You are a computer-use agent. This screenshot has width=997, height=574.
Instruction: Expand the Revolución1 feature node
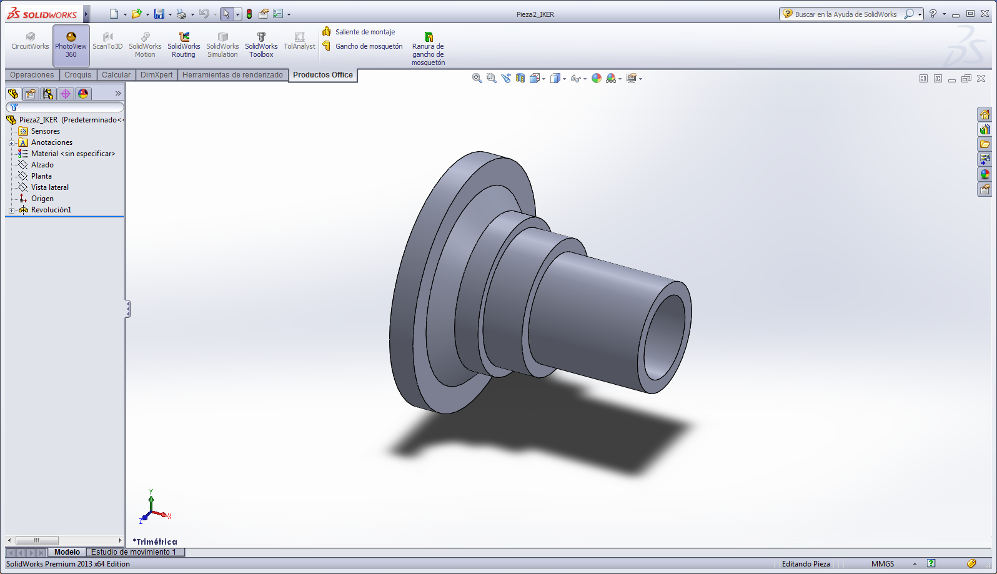11,210
